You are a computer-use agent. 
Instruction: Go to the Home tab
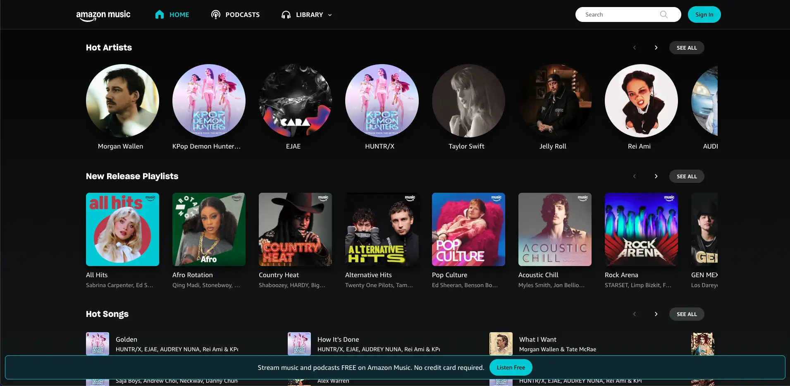(x=179, y=15)
